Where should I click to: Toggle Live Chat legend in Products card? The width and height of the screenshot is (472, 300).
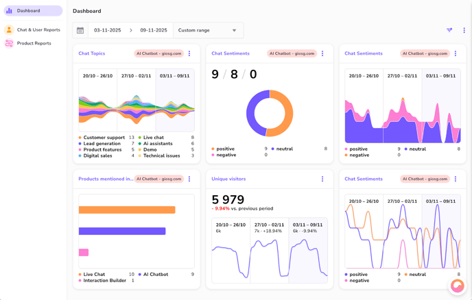[x=93, y=275]
